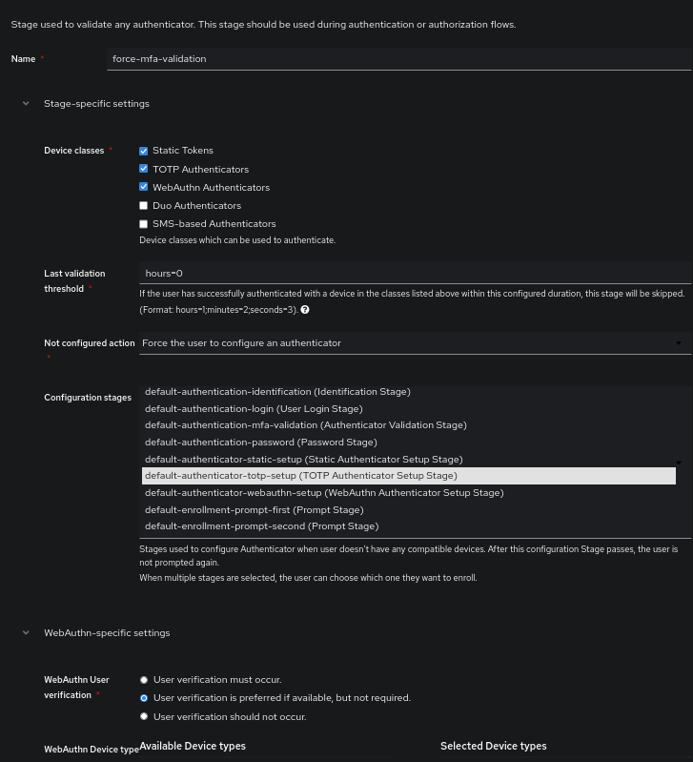Viewport: 693px width, 762px height.
Task: Collapse WebAuthn-specific settings section
Action: point(27,632)
